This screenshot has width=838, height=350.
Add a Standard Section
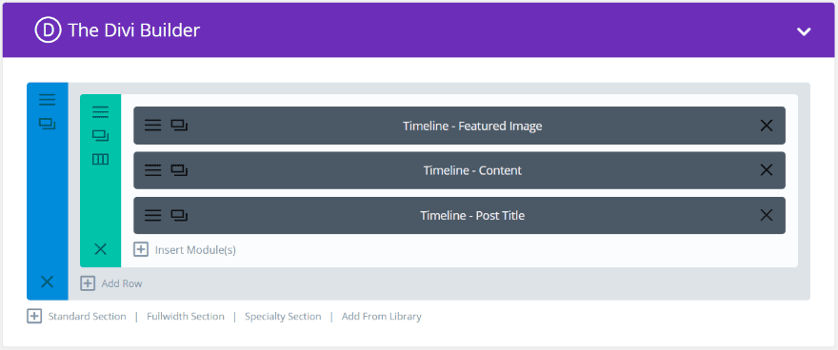[87, 317]
